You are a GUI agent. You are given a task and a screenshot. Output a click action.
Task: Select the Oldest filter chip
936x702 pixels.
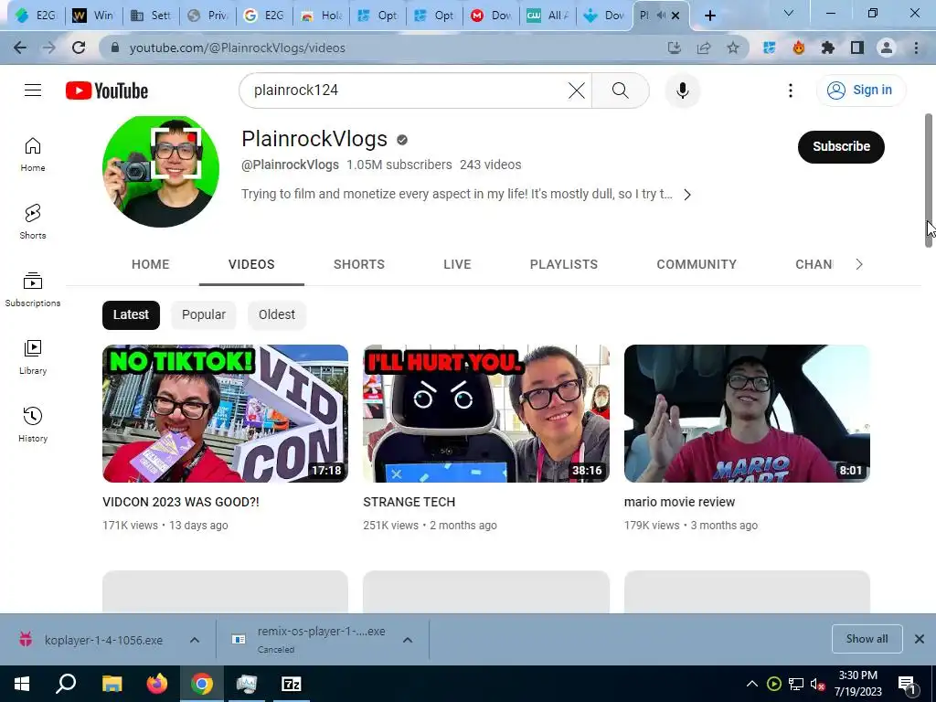pos(276,314)
